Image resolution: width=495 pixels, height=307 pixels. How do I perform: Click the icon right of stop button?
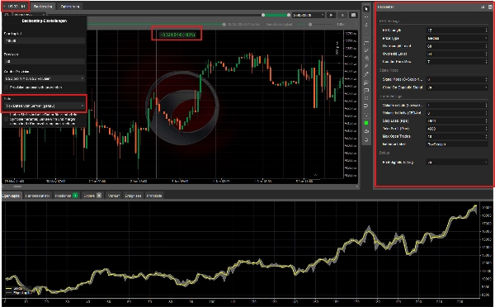tap(354, 15)
